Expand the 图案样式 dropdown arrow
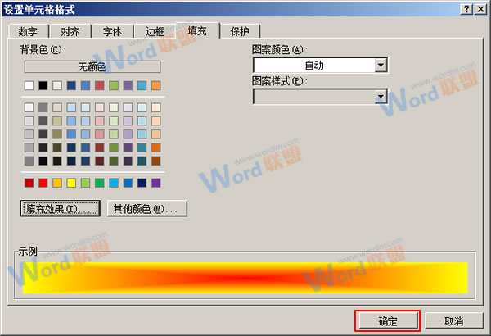This screenshot has width=491, height=336. pyautogui.click(x=381, y=97)
